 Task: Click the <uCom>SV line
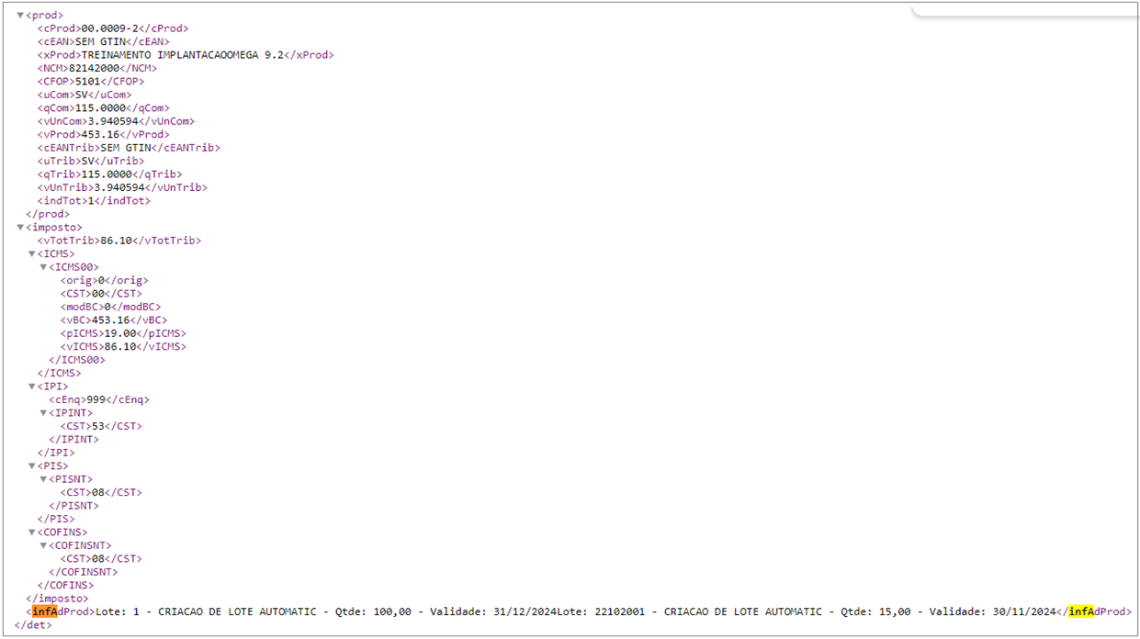85,95
